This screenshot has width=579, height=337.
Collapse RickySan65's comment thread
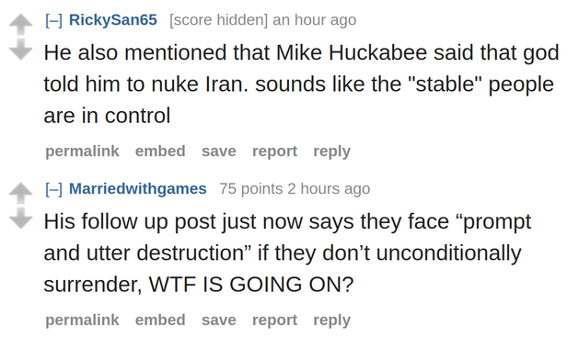[x=54, y=20]
